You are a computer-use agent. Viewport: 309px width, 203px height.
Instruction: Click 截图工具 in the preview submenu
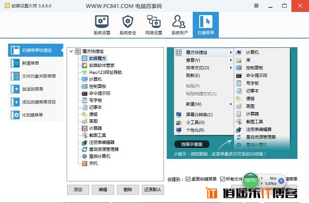click(254, 121)
